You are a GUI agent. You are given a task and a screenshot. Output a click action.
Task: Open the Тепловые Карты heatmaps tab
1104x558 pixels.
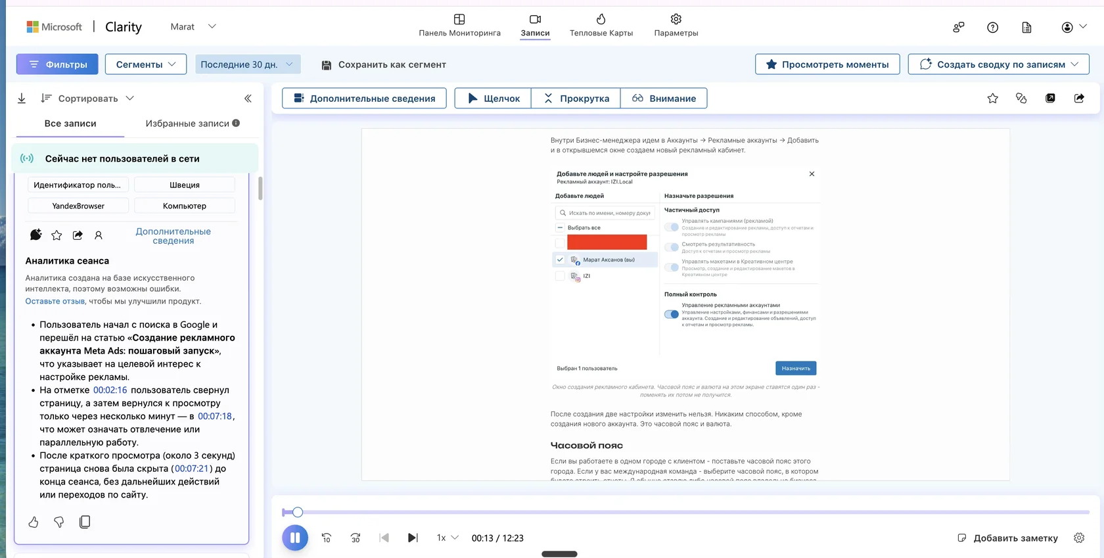click(x=601, y=26)
